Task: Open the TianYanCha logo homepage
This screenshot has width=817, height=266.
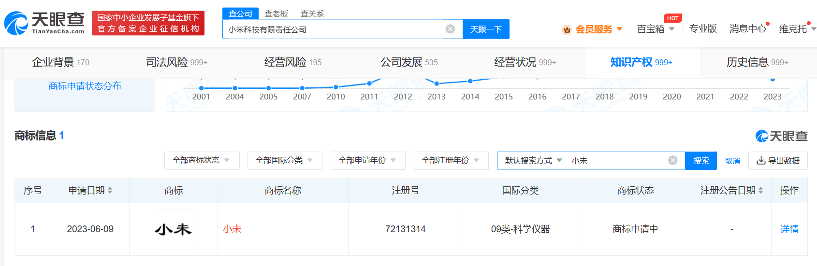Action: [44, 23]
